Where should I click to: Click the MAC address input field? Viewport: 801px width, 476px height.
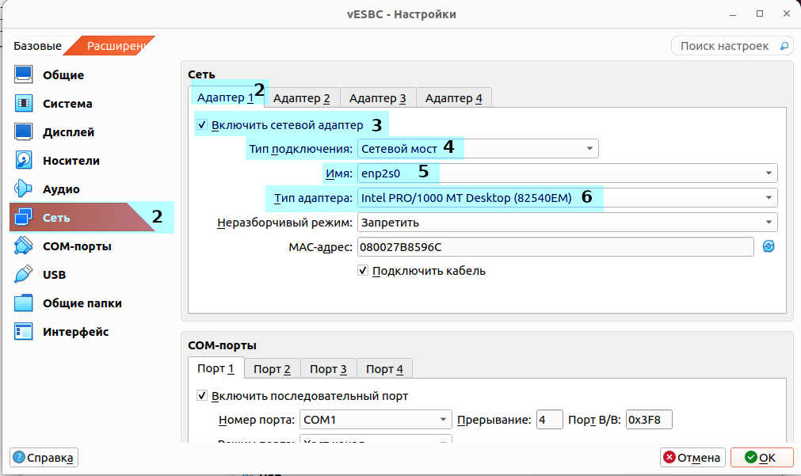pyautogui.click(x=555, y=247)
